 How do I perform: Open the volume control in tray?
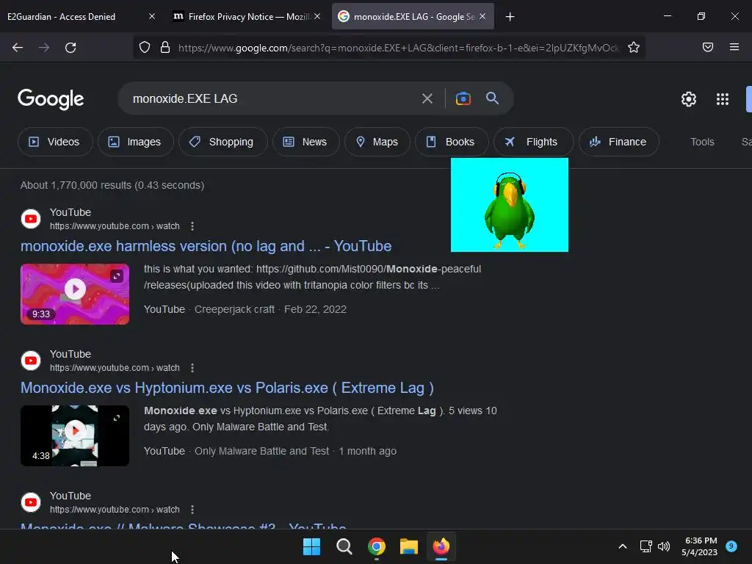click(x=664, y=546)
